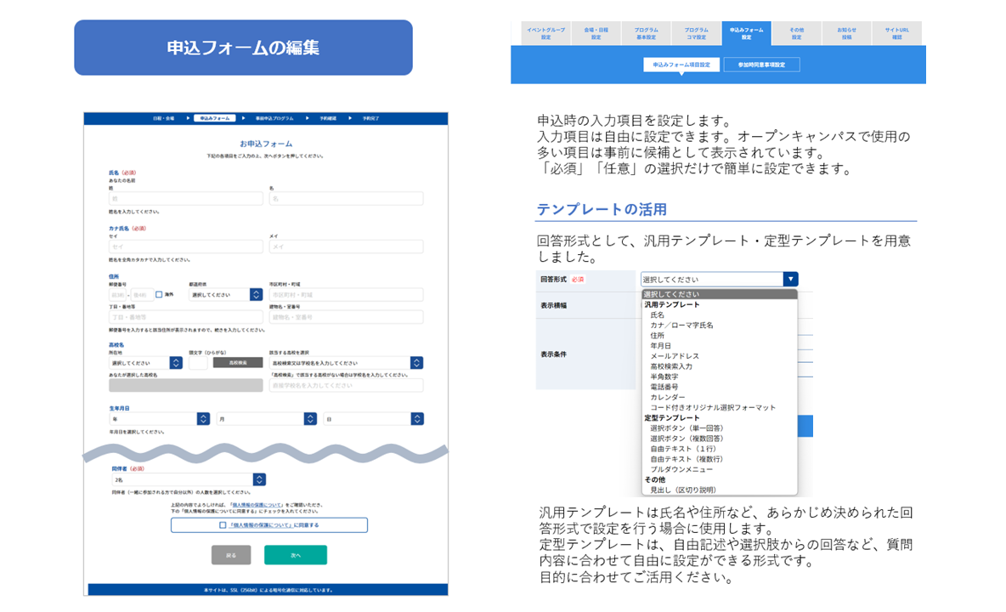
Task: Check the 海外 overseas checkbox
Action: (x=159, y=295)
